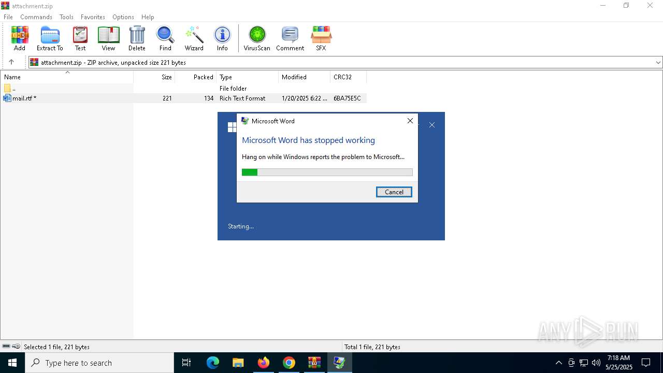This screenshot has width=663, height=373.
Task: Sort by the Modified column header
Action: coord(305,77)
